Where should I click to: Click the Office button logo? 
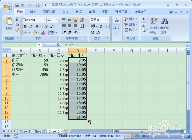pyautogui.click(x=7, y=7)
